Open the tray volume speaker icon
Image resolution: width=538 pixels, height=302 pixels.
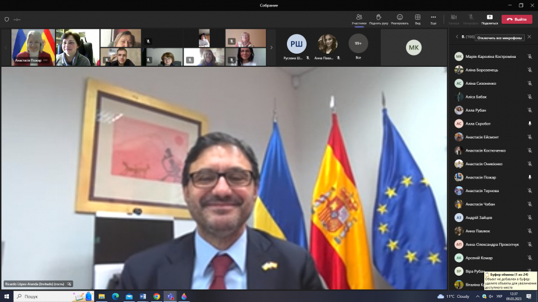(491, 297)
